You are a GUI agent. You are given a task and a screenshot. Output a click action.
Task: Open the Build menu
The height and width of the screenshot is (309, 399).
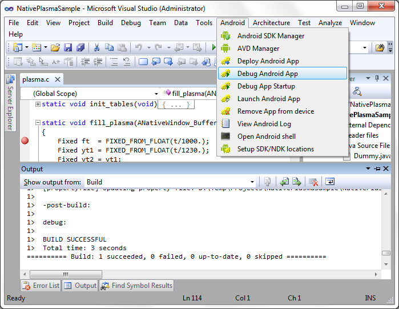105,23
